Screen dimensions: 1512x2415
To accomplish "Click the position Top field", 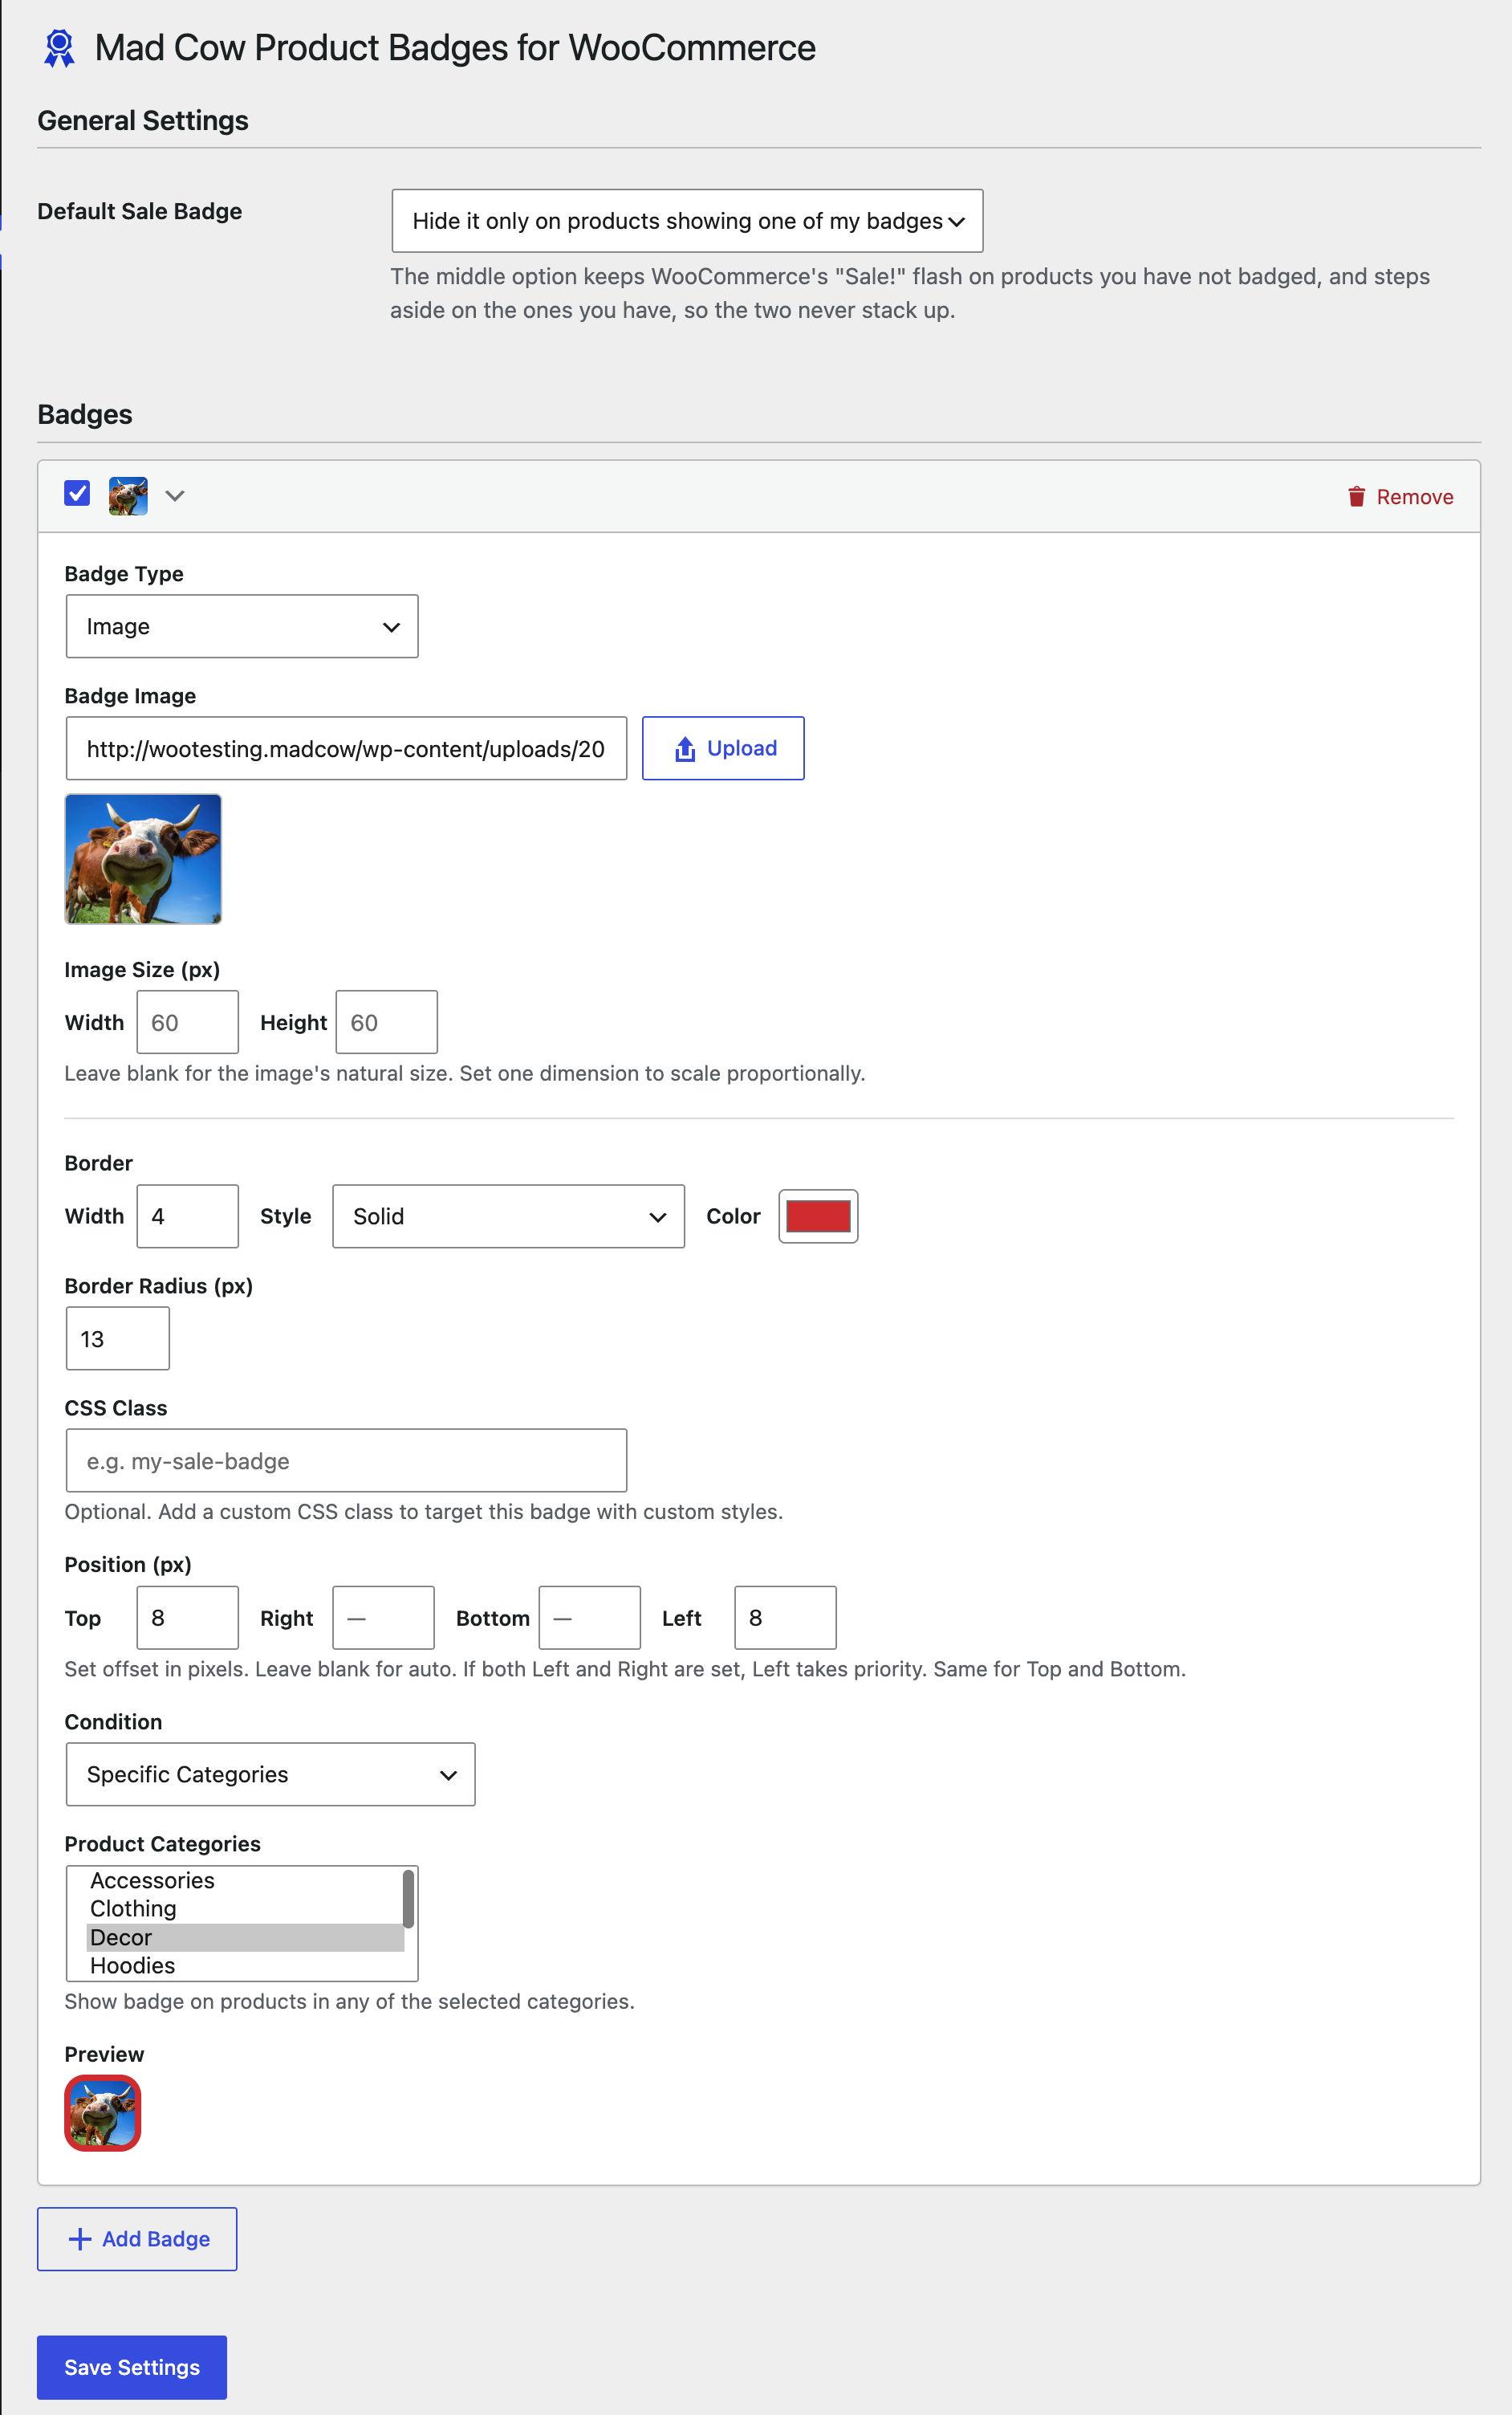I will [188, 1618].
